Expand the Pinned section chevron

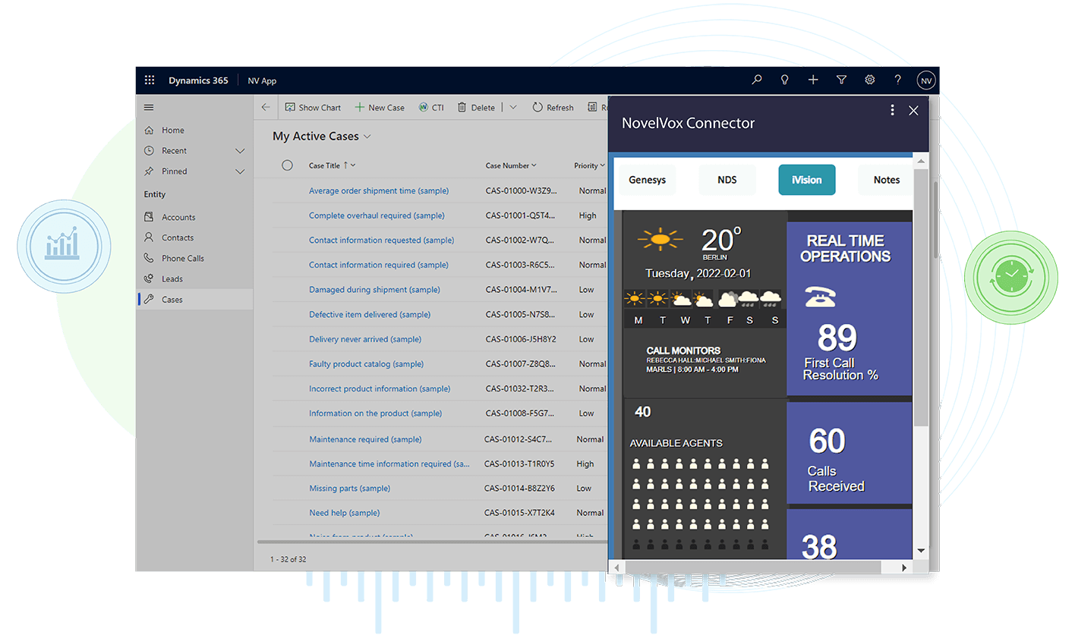240,171
